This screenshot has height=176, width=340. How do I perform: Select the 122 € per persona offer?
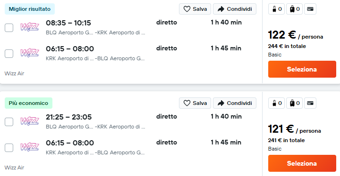click(x=302, y=69)
